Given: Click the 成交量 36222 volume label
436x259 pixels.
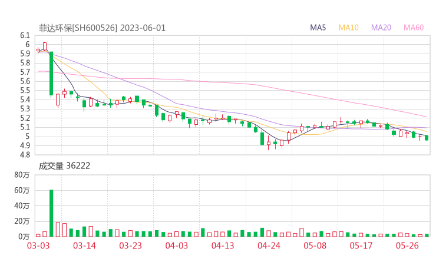Looking at the screenshot, I should click(64, 166).
